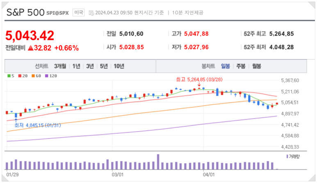Click the 4,428.33 price axis label
The image size is (317, 183).
coord(290,147)
